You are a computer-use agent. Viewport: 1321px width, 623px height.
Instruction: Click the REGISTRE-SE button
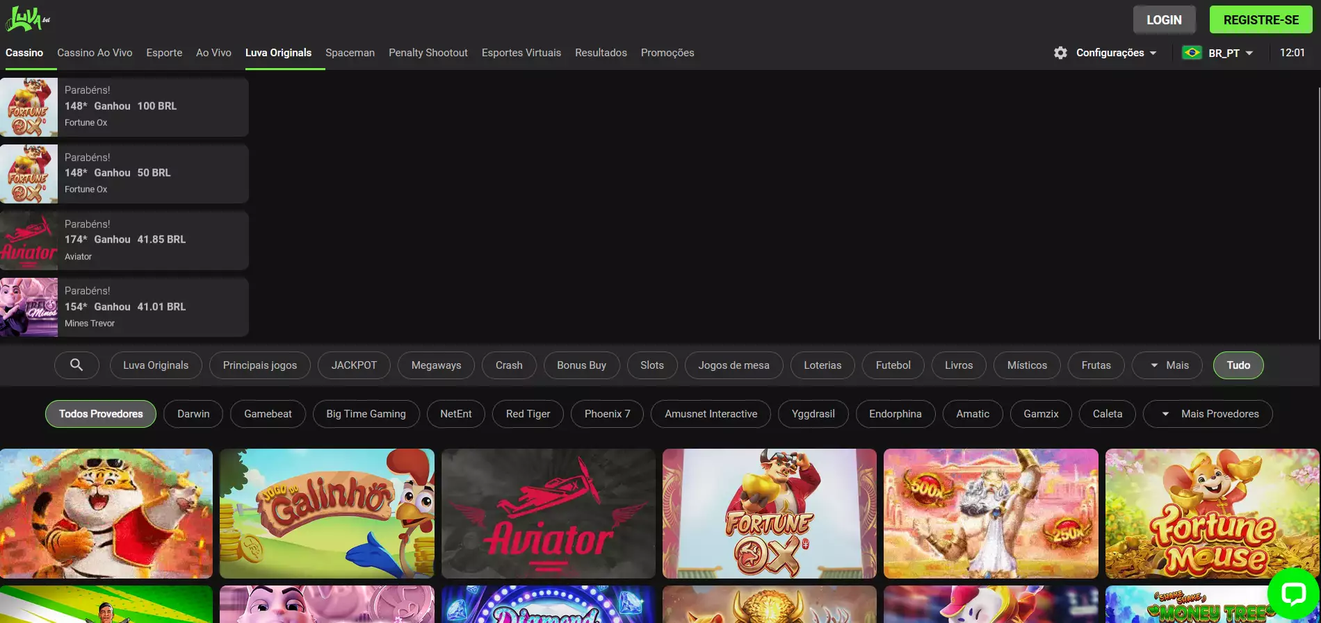[x=1261, y=20]
